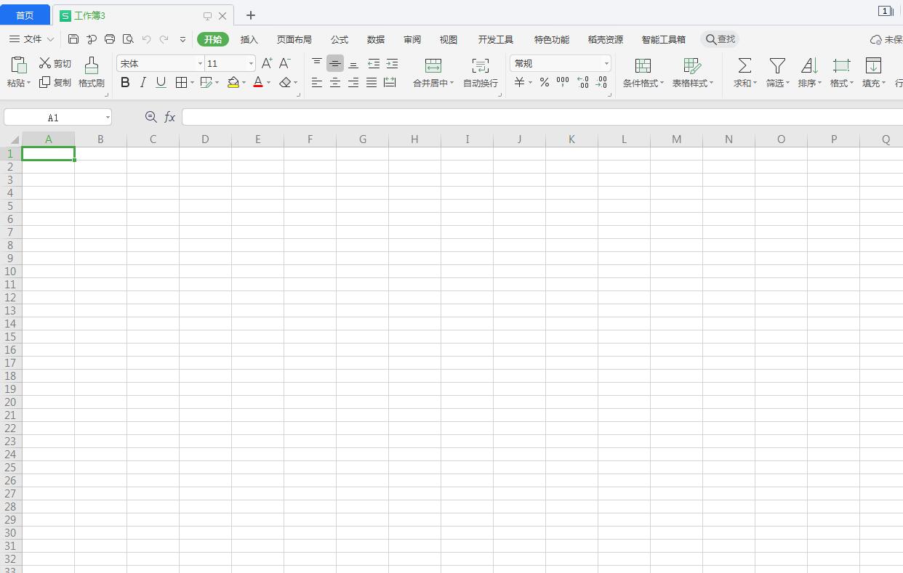Screen dimensions: 903x573
Task: Expand the 求和 sum dropdown
Action: (755, 83)
